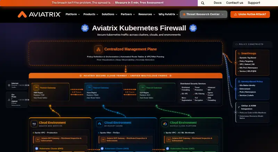The image size is (278, 152).
Task: Expand the Why Aviatrix menu
Action: 168,14
